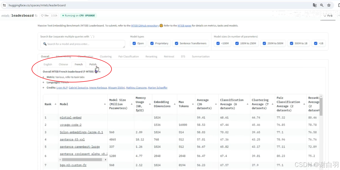Switch to the Clustering tab
This screenshot has height=170, width=340.
[106, 56]
